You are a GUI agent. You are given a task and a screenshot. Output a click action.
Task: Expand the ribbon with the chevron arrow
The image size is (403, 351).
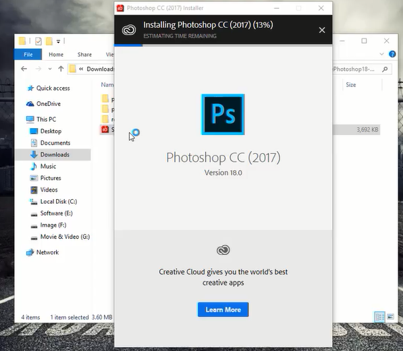point(381,54)
